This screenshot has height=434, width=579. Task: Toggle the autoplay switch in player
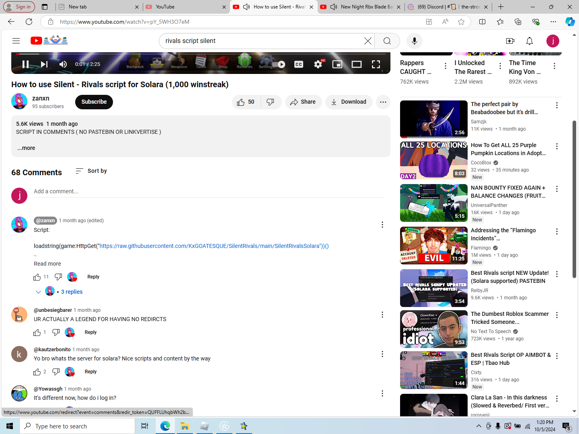click(279, 64)
